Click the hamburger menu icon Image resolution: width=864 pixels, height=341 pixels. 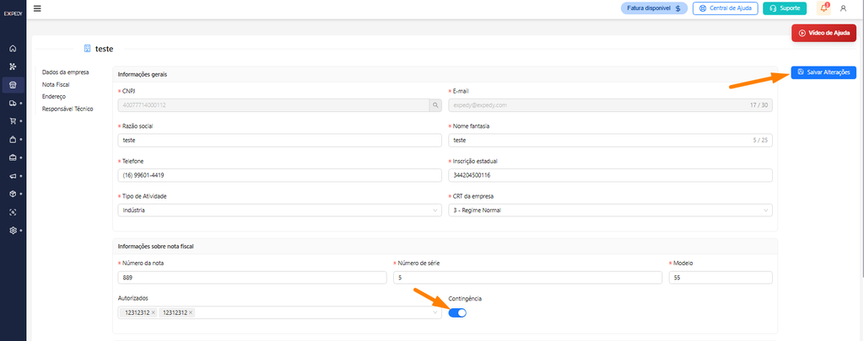(x=37, y=8)
